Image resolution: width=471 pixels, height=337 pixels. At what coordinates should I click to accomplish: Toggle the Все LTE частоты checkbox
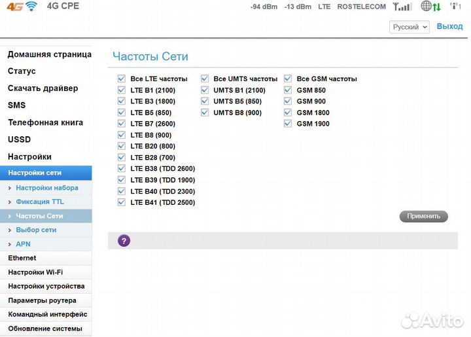click(x=122, y=79)
